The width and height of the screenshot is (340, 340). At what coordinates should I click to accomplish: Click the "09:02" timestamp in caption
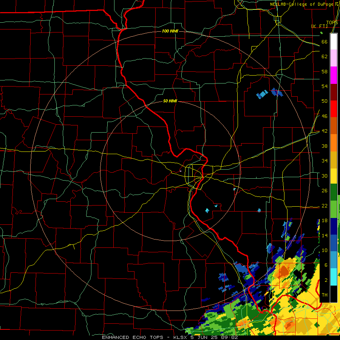[x=229, y=337]
